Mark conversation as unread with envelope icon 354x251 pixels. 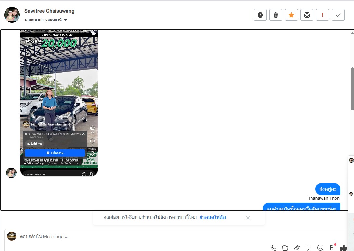tap(307, 15)
